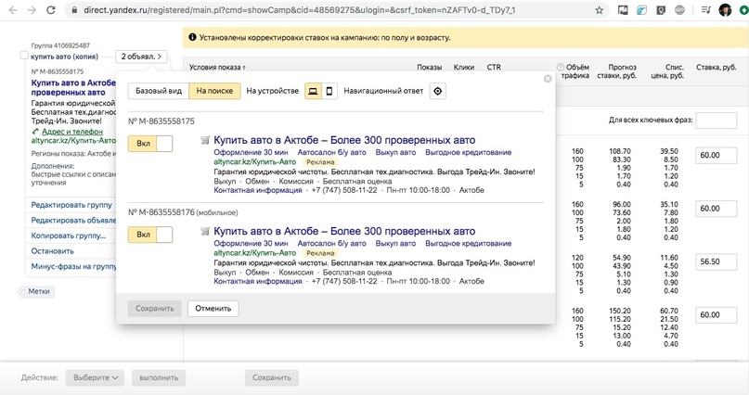Switch to Базовый вид tab
749x395 pixels.
coord(159,91)
